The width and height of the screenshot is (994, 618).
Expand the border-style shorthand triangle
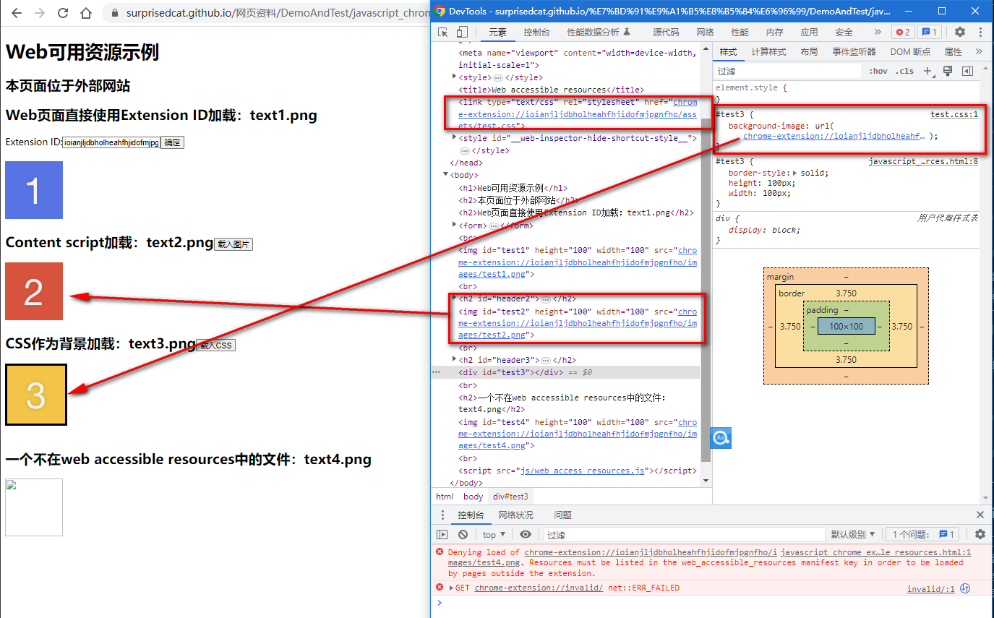click(x=795, y=173)
